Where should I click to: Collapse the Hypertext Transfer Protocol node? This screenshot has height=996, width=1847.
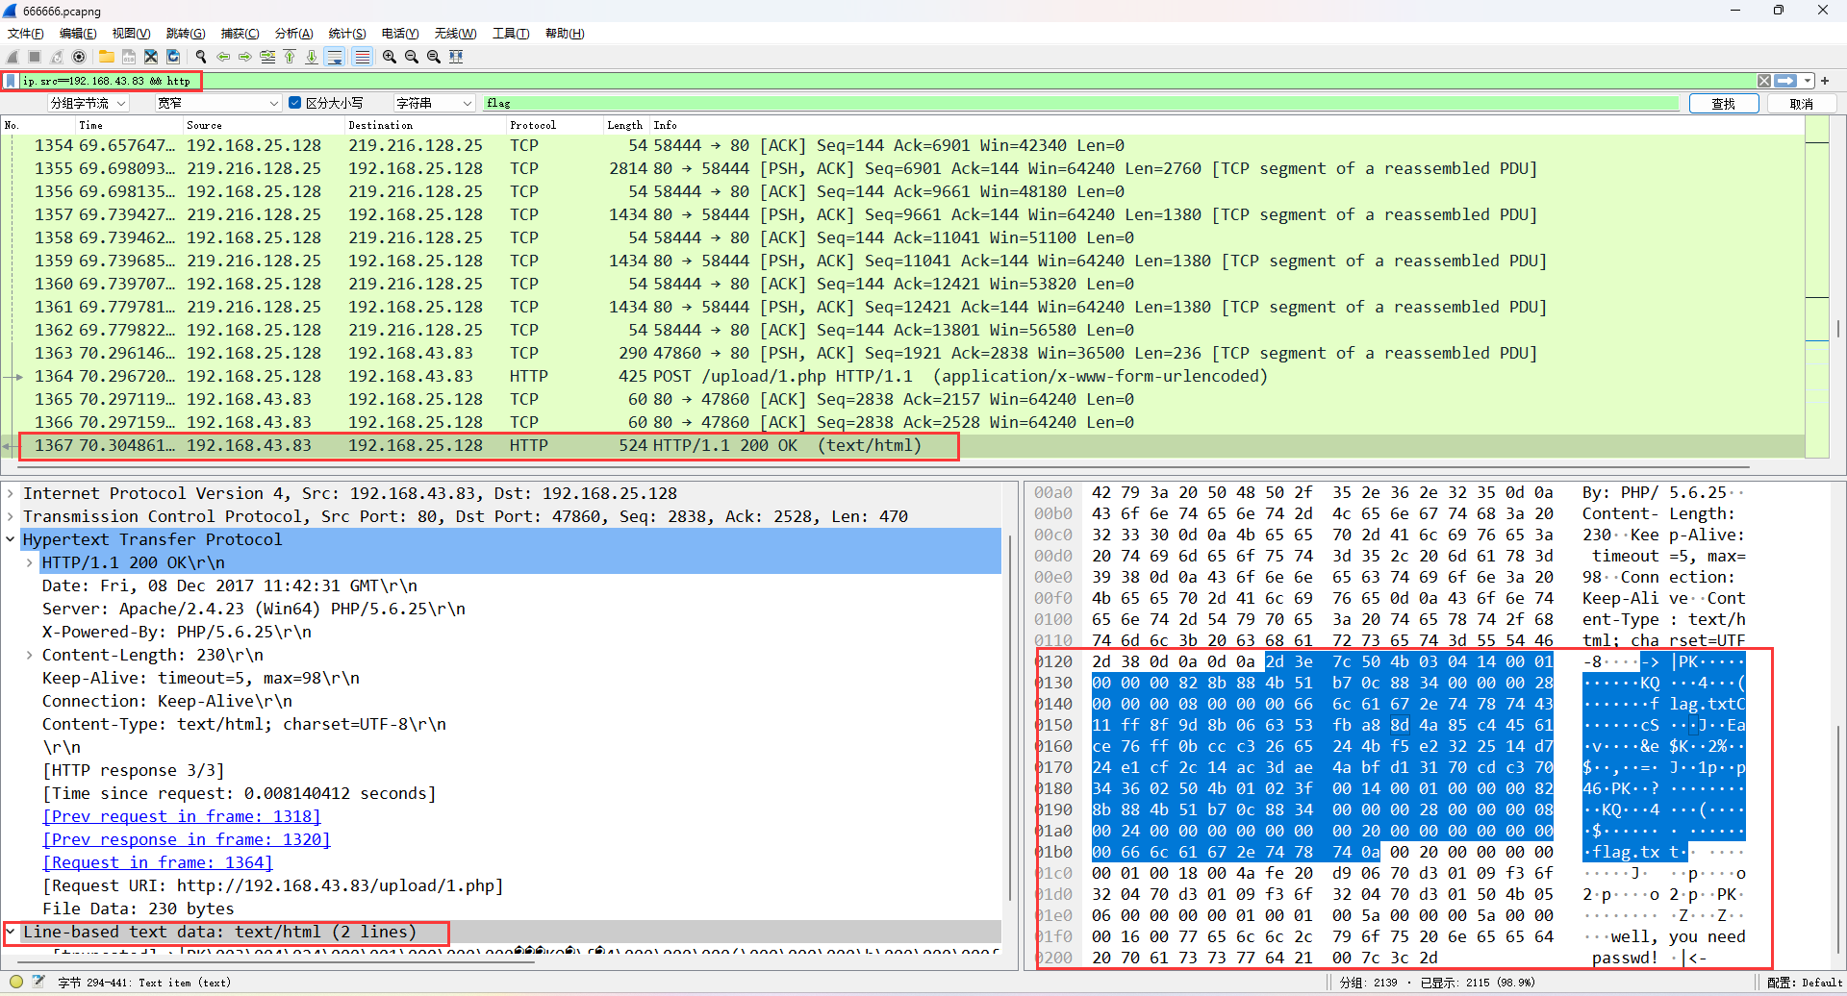click(x=10, y=539)
